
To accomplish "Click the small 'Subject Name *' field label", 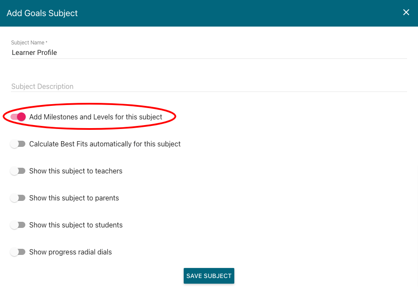I will click(x=29, y=43).
